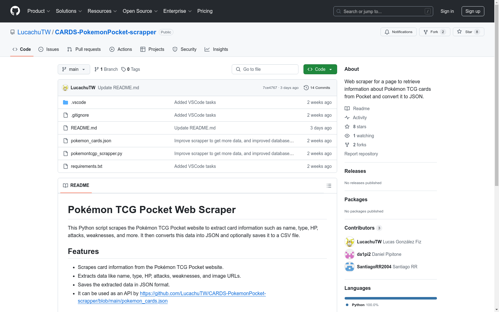
Task: Open the Releases heading link
Action: (355, 171)
